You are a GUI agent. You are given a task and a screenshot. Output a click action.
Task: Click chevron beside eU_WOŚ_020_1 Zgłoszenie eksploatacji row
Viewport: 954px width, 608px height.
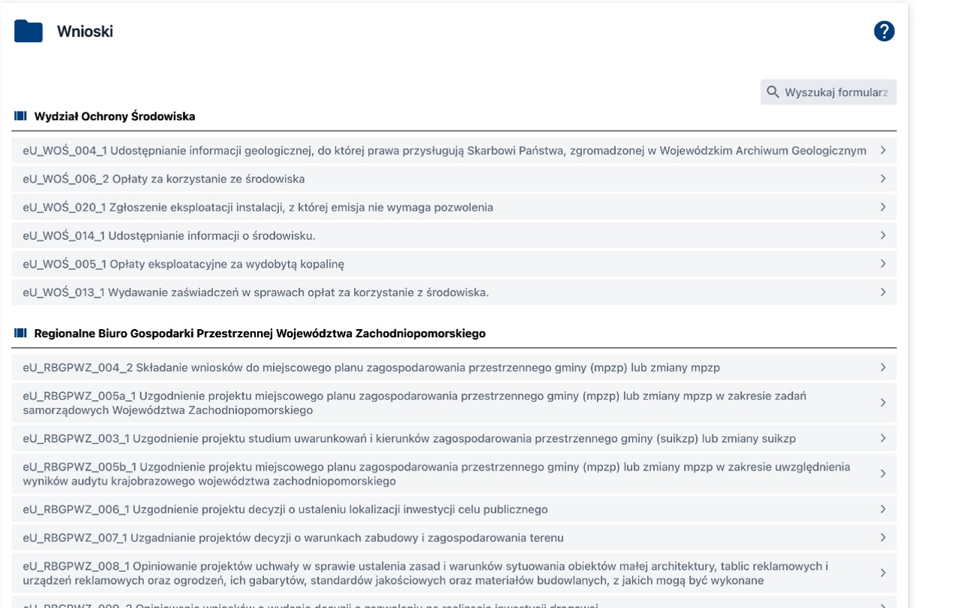click(883, 207)
